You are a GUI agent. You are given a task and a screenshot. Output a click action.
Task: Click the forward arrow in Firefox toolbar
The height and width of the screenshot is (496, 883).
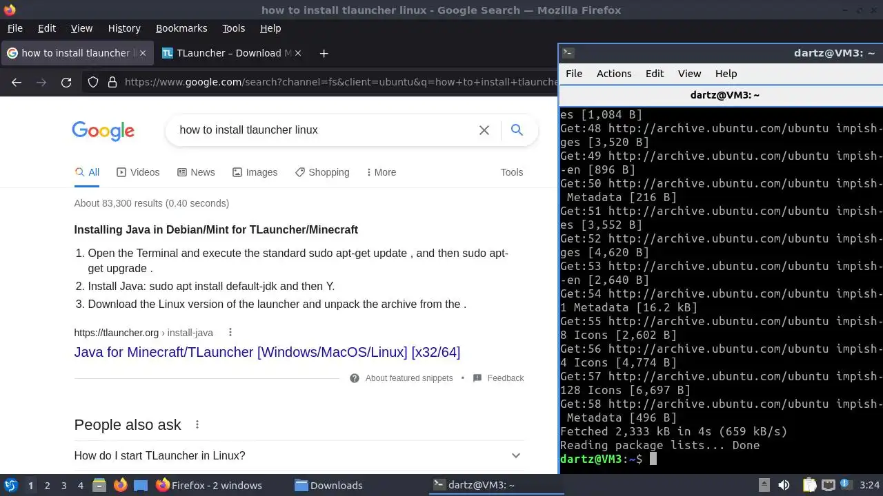pos(41,83)
